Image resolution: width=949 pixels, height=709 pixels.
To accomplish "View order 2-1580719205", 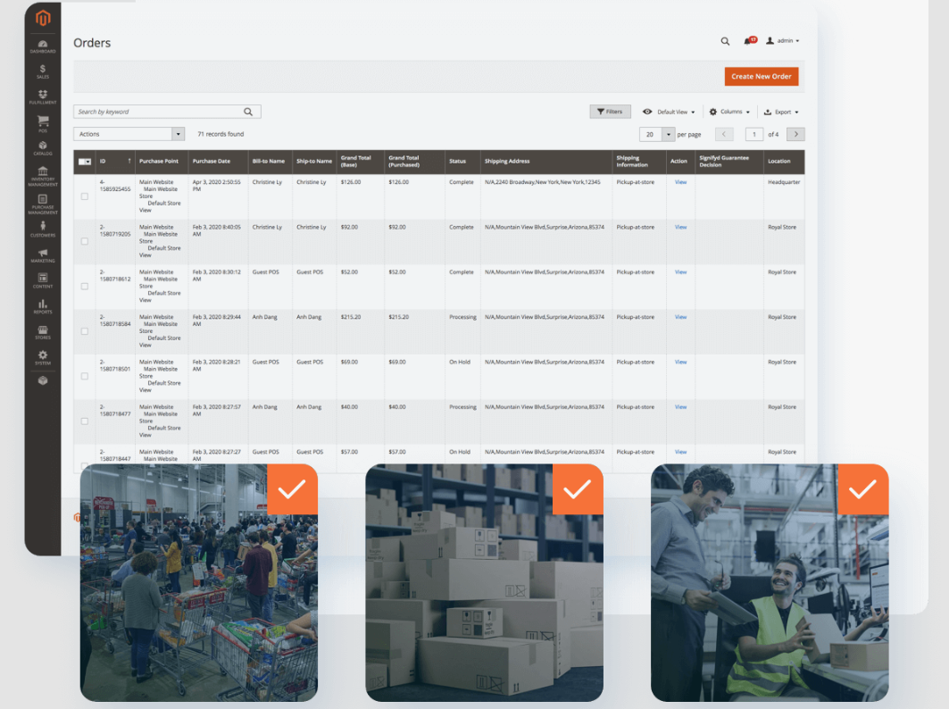I will pyautogui.click(x=681, y=227).
